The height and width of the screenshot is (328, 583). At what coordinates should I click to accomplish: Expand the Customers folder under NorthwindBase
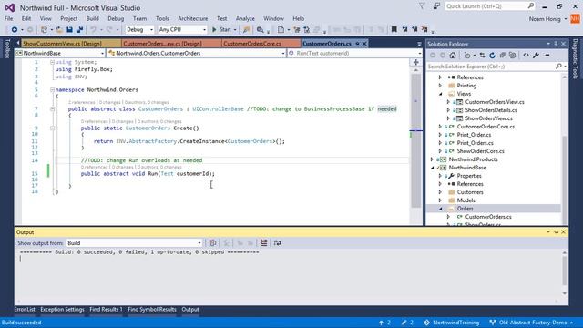(440, 192)
